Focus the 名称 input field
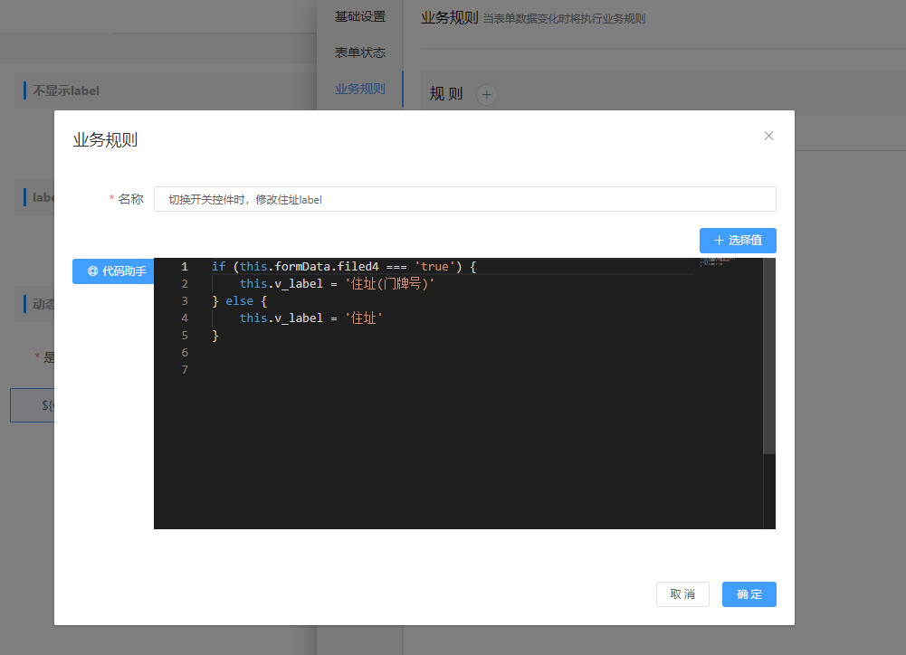Screen dimensions: 906x655 pos(464,199)
